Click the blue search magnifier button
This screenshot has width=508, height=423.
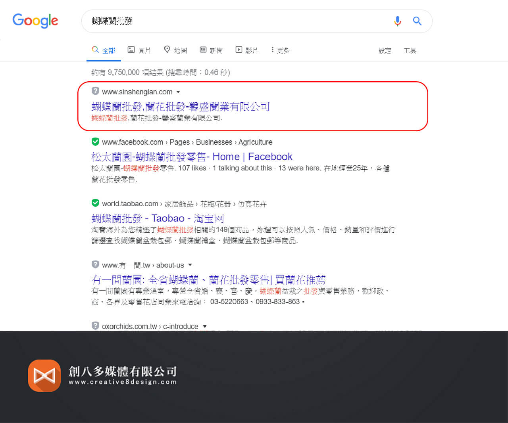417,21
